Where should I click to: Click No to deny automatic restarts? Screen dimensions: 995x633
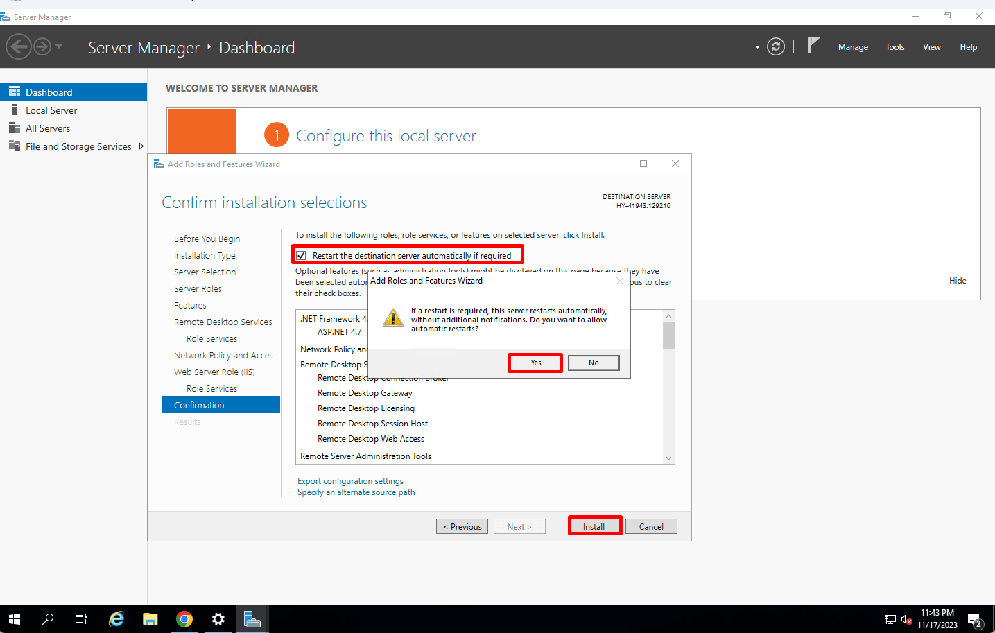coord(593,362)
